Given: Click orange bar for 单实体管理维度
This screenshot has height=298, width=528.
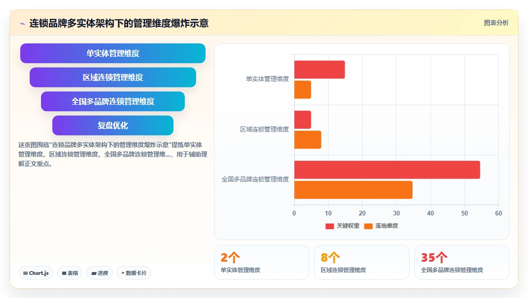Looking at the screenshot, I should 303,90.
